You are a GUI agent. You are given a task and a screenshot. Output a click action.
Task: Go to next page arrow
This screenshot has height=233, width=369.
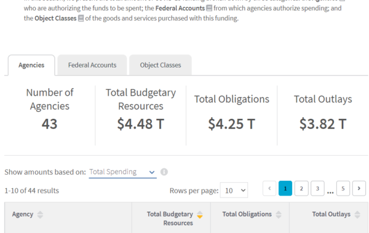(359, 188)
